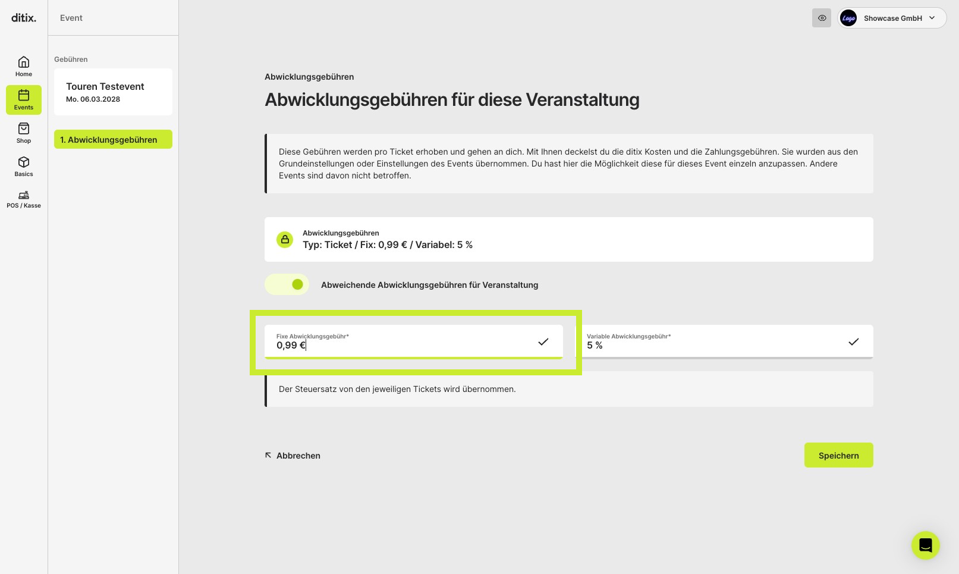Click the Speichern button
959x574 pixels.
(x=838, y=455)
